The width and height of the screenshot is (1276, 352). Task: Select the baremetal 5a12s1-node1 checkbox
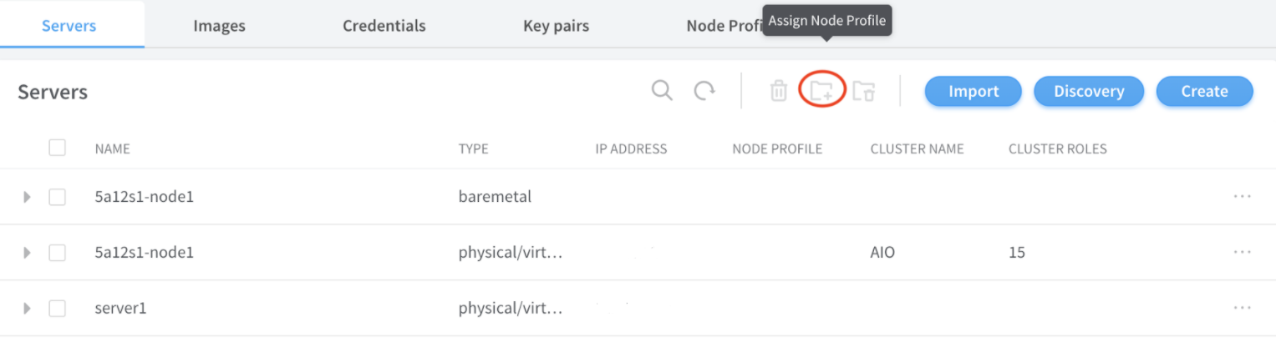click(x=57, y=197)
